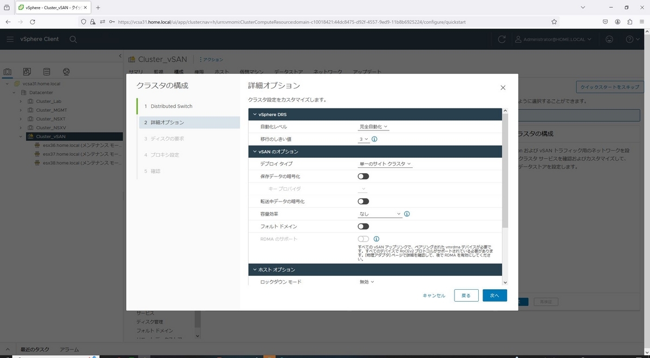Image resolution: width=650 pixels, height=358 pixels.
Task: Click info icon next to 容量効率
Action: [x=407, y=214]
